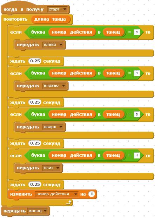This screenshot has height=218, width=155.
Task: Open the 'вверх' broadcast dropdown
Action: [53, 127]
